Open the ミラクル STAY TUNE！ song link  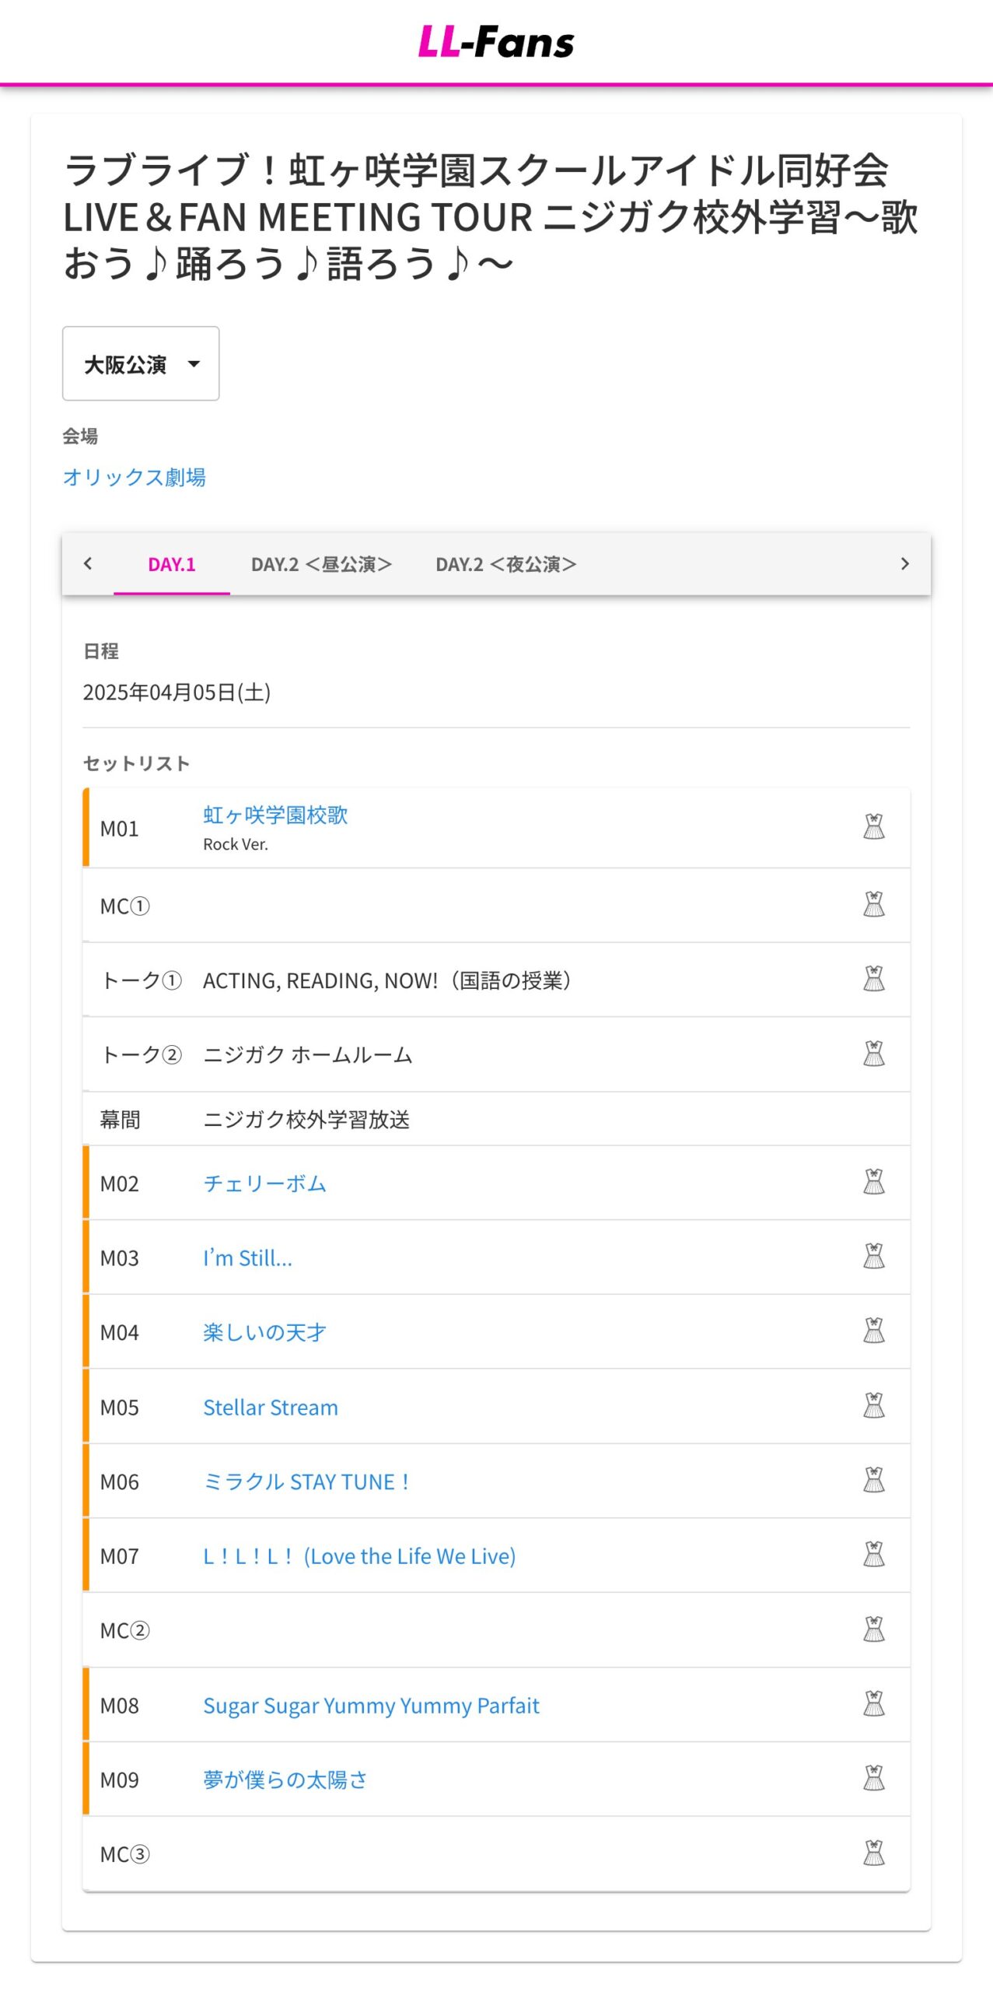306,1482
